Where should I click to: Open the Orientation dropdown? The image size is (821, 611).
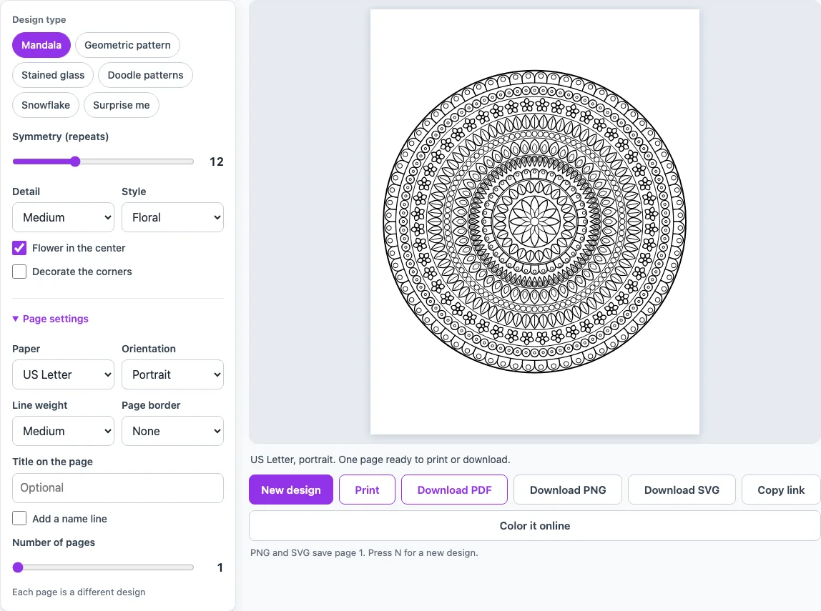click(173, 374)
